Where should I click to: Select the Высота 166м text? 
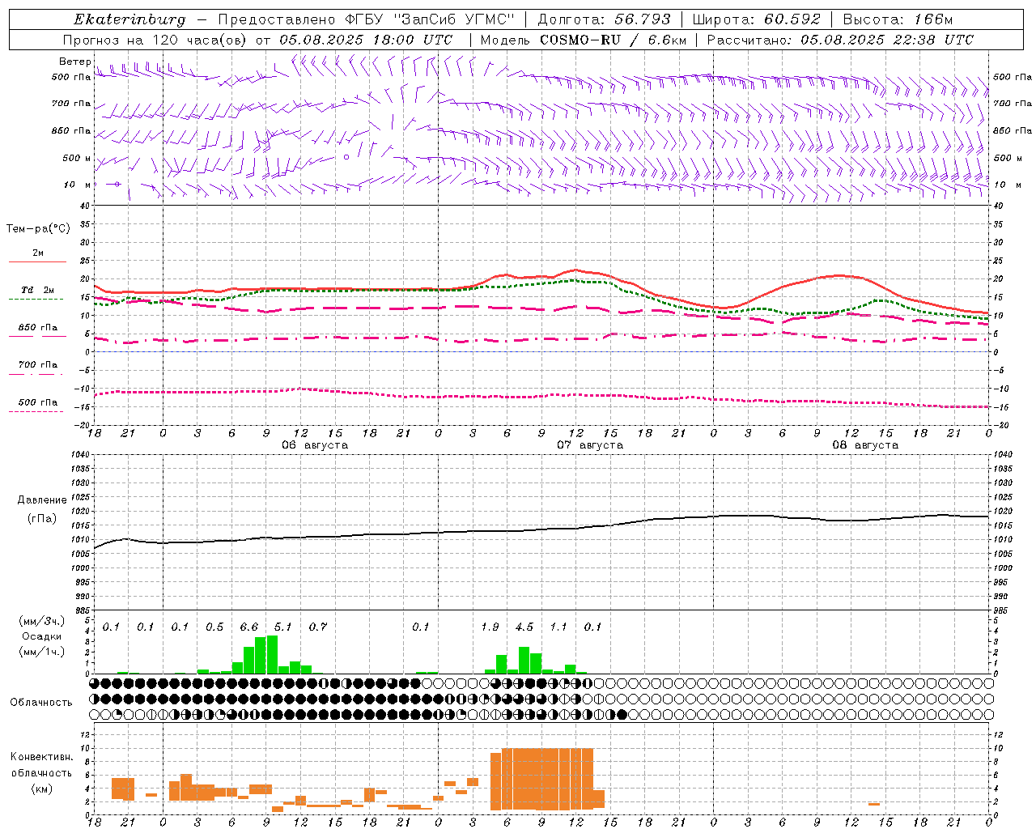[x=898, y=19]
